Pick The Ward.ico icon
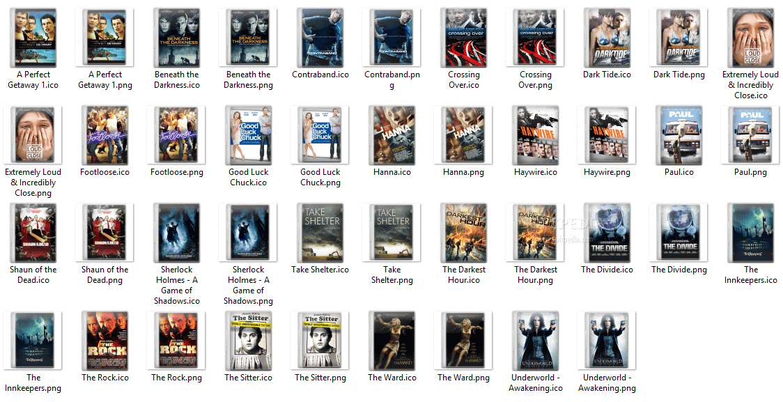Viewport: 783px width, 402px height. [392, 341]
